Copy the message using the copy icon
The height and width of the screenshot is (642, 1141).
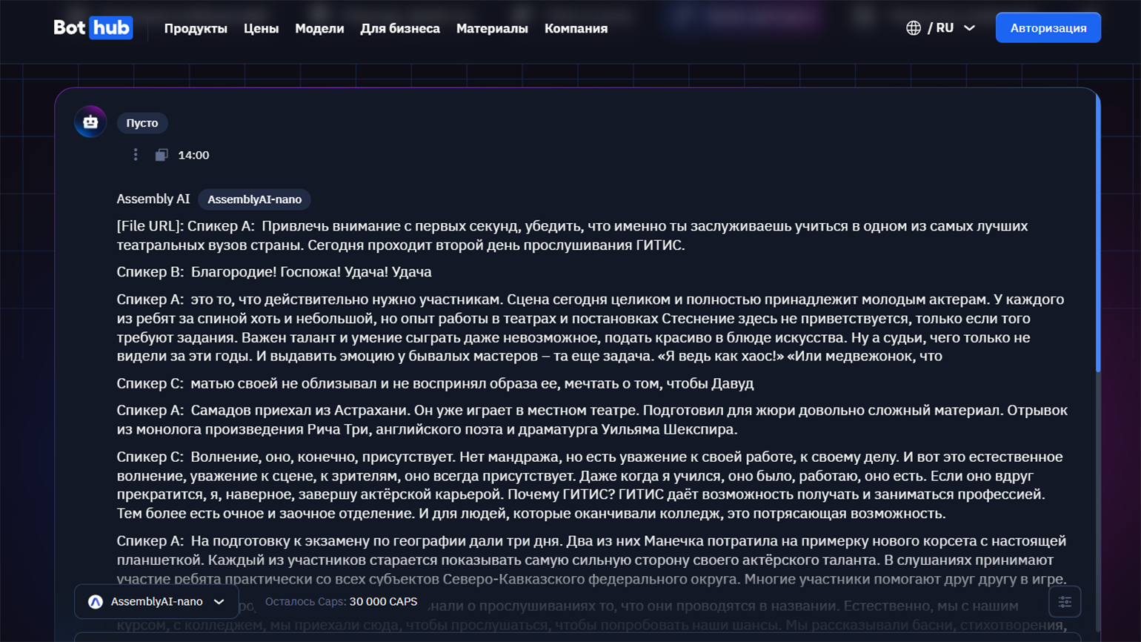pyautogui.click(x=162, y=155)
